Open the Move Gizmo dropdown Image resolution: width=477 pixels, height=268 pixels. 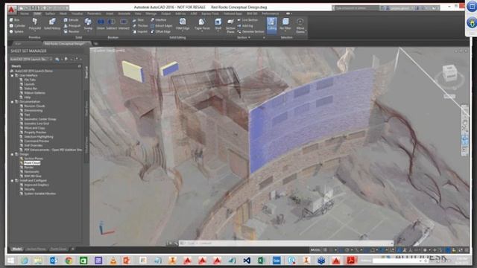pyautogui.click(x=300, y=26)
